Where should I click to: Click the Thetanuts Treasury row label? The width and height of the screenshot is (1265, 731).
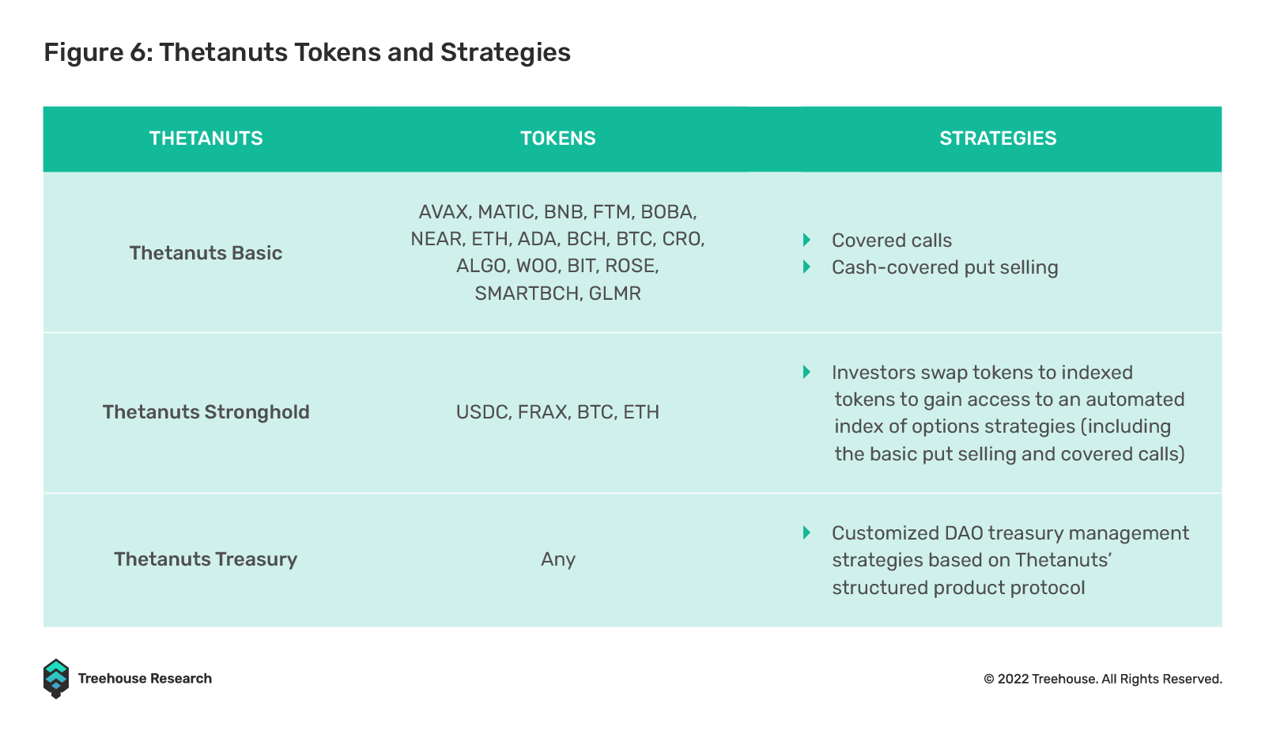click(x=206, y=559)
